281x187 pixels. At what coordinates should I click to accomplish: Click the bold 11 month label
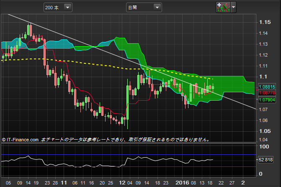click(64, 183)
